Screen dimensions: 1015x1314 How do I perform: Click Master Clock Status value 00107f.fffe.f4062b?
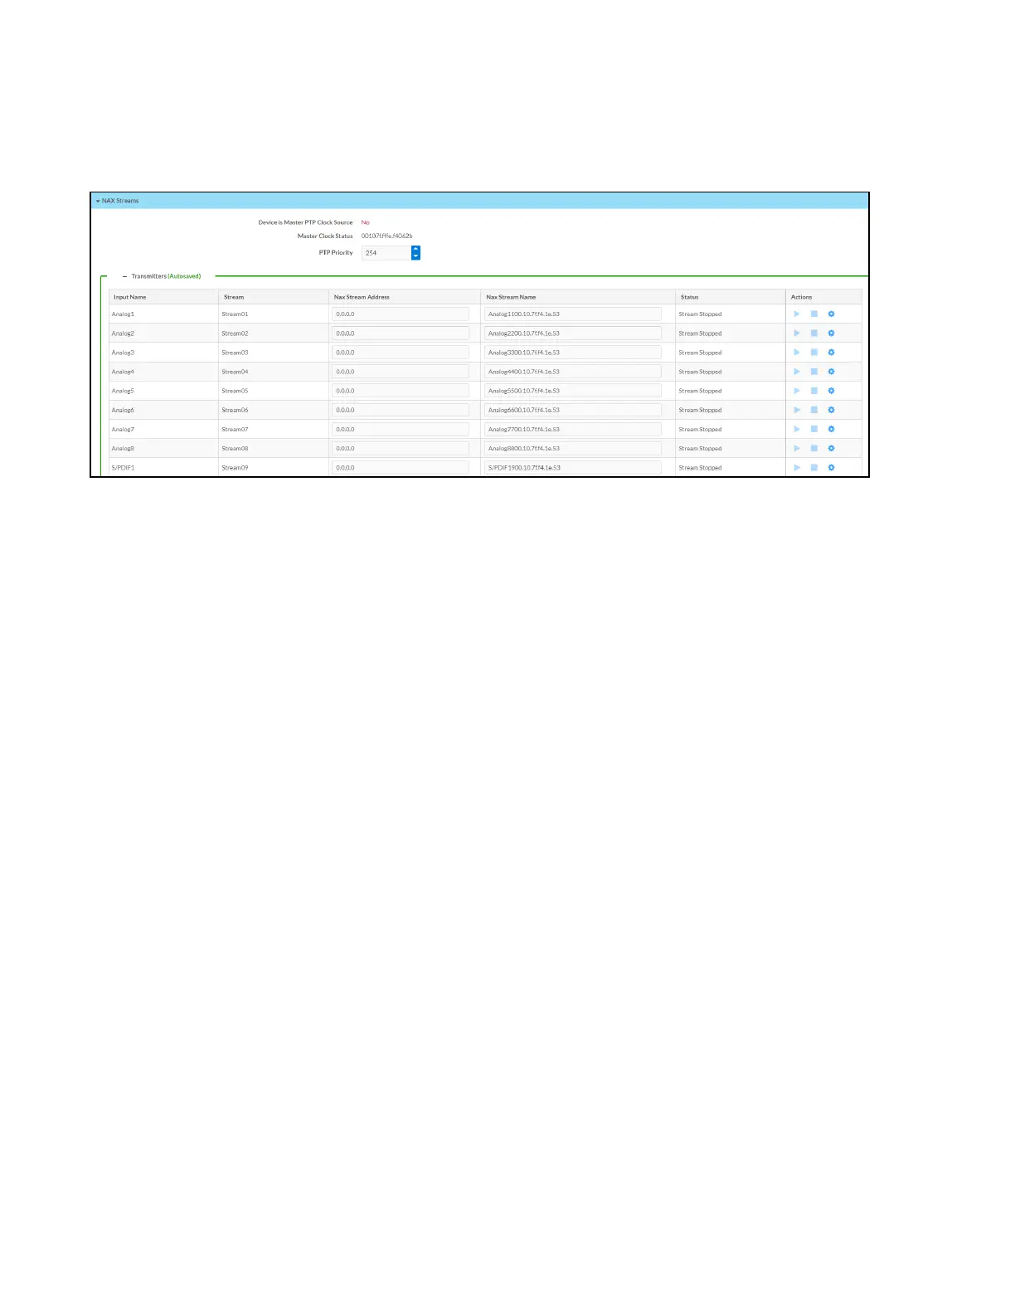(x=386, y=236)
